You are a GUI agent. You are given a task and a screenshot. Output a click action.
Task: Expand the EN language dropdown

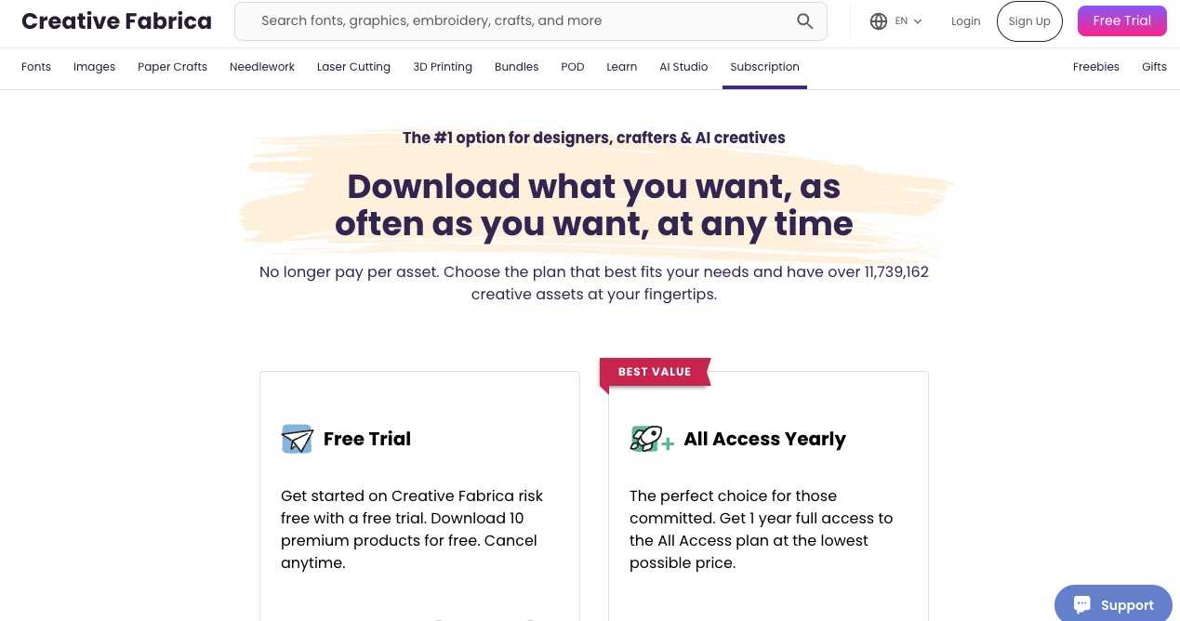point(908,21)
